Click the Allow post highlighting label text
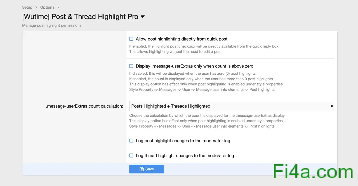 tap(182, 39)
